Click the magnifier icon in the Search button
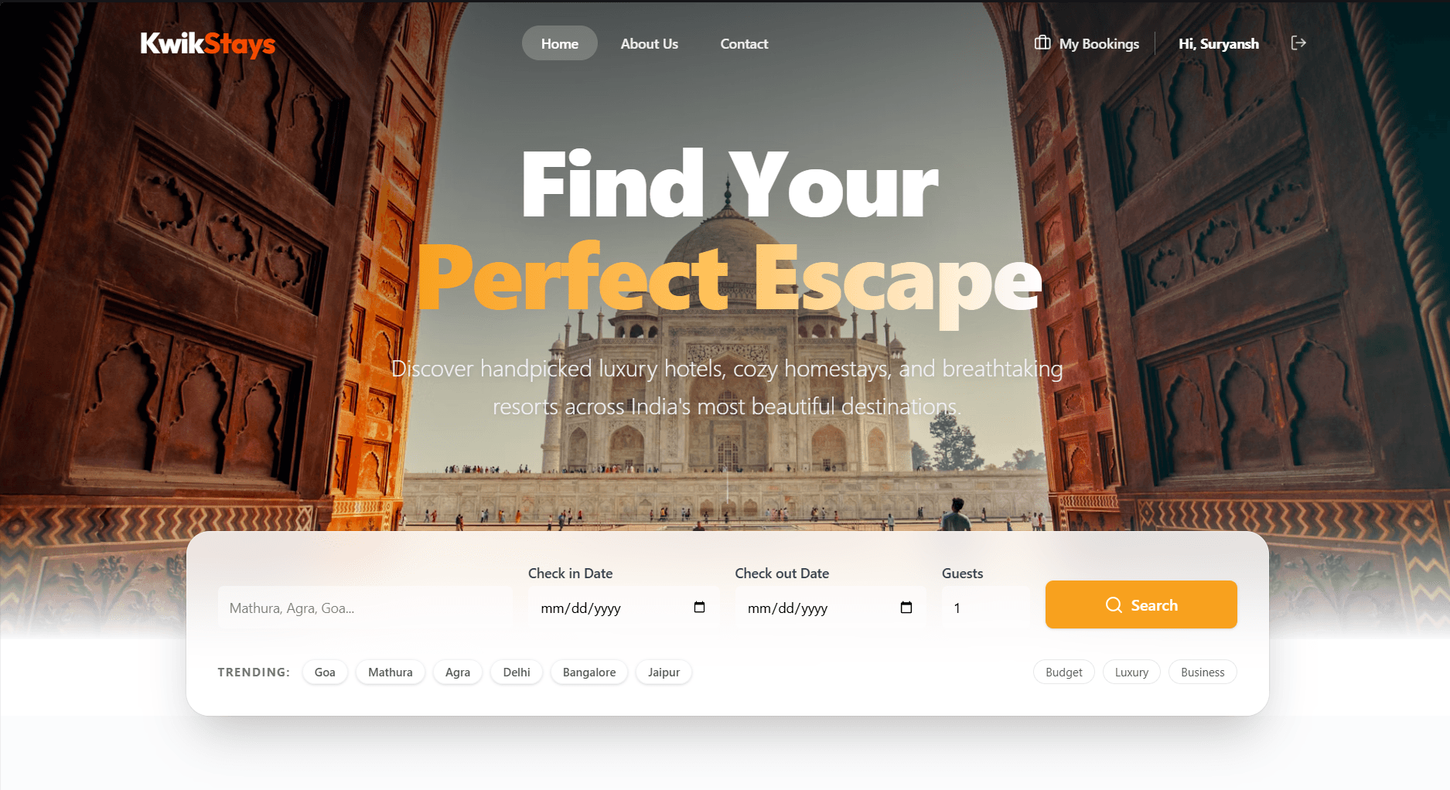The width and height of the screenshot is (1450, 790). (x=1114, y=605)
